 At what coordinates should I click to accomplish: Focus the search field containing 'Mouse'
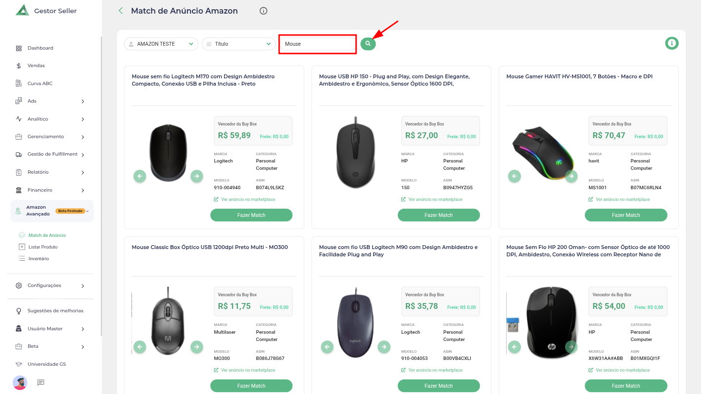[x=318, y=44]
